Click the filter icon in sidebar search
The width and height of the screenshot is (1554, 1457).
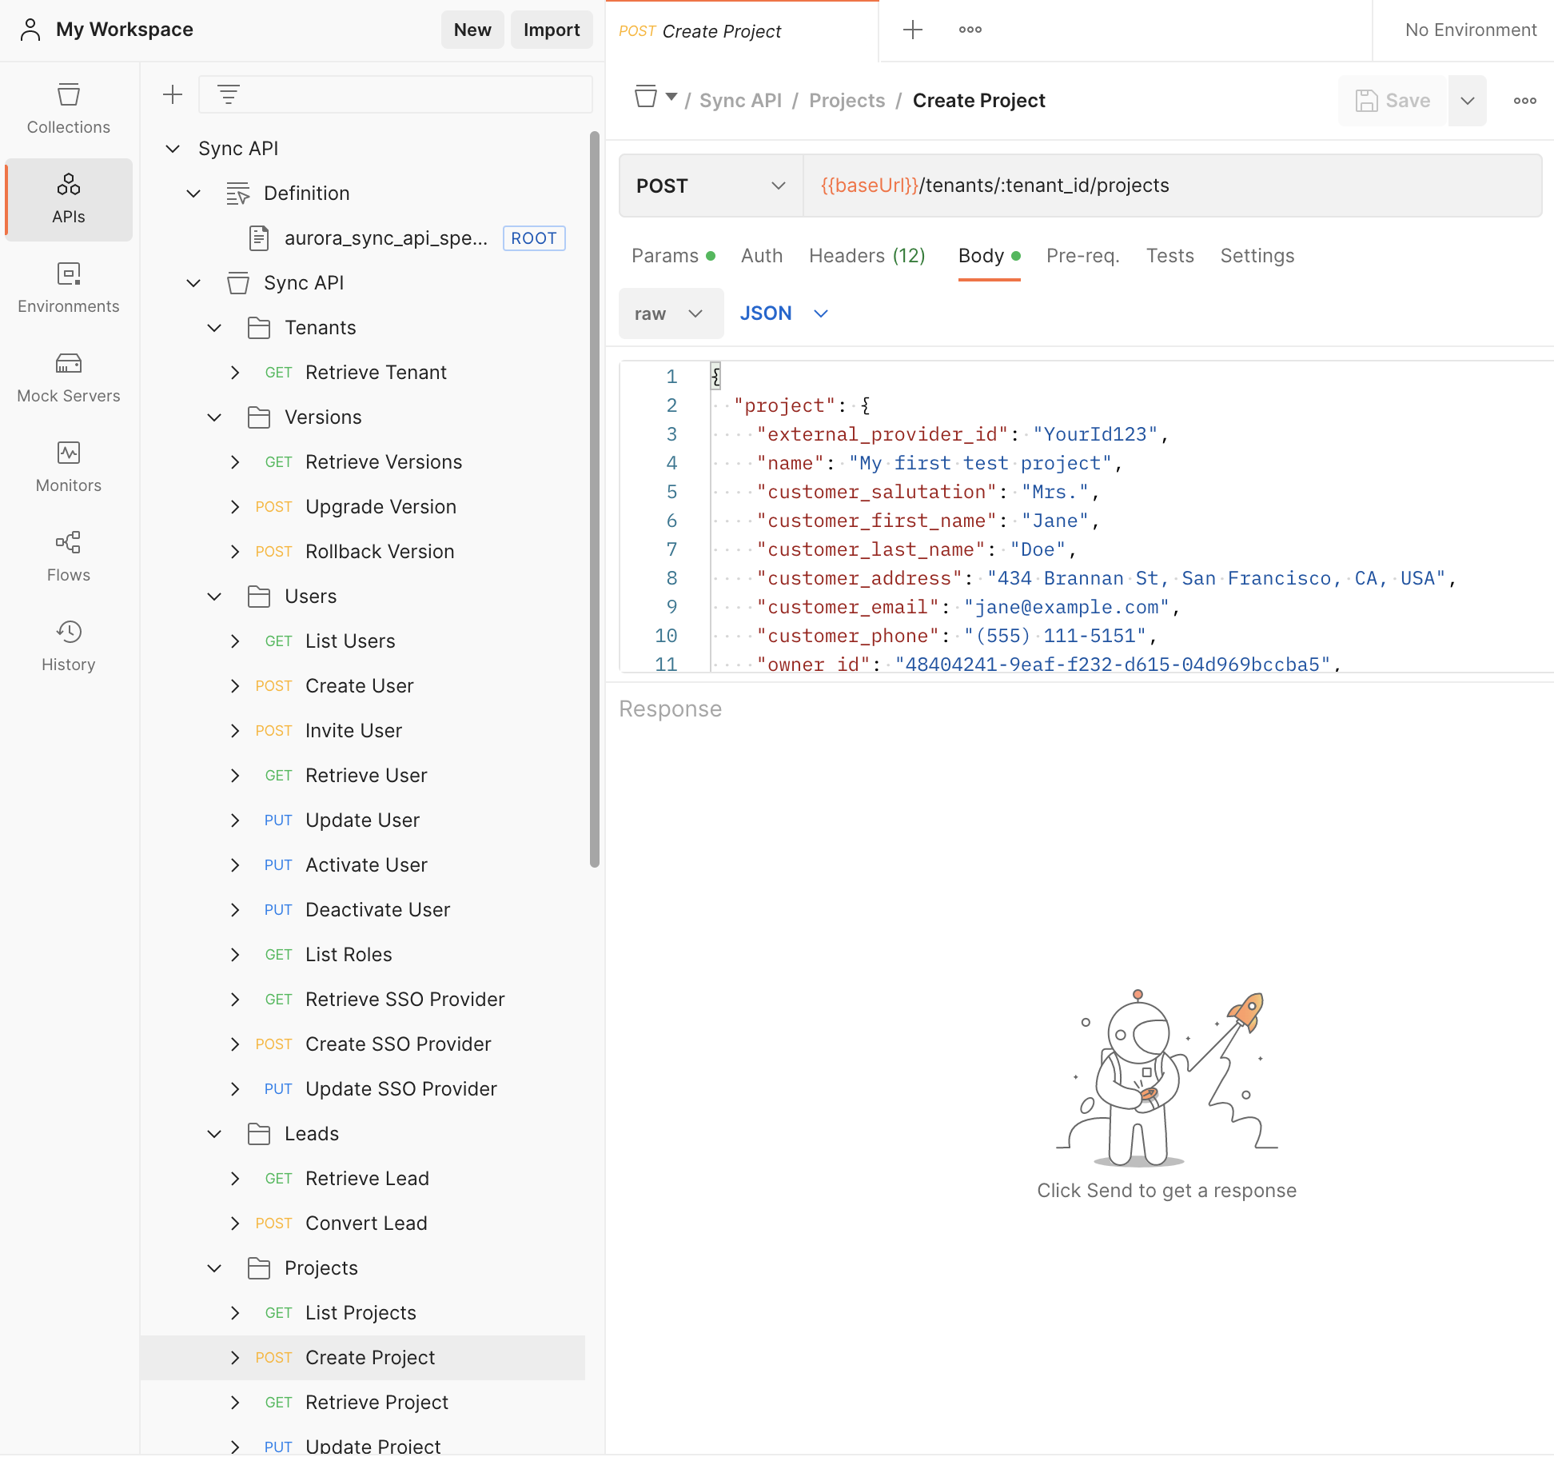pos(229,95)
